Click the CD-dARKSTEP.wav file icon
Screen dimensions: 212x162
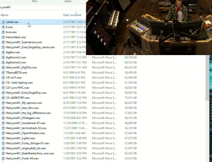(x=3, y=98)
